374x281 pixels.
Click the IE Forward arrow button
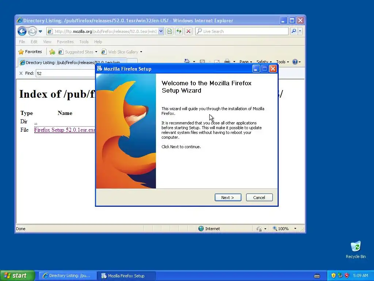32,31
